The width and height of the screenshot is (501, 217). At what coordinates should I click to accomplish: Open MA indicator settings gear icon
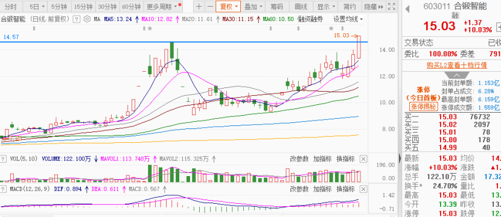tap(87, 19)
